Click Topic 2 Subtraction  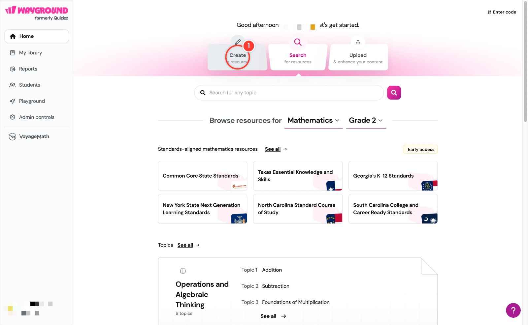pos(265,286)
